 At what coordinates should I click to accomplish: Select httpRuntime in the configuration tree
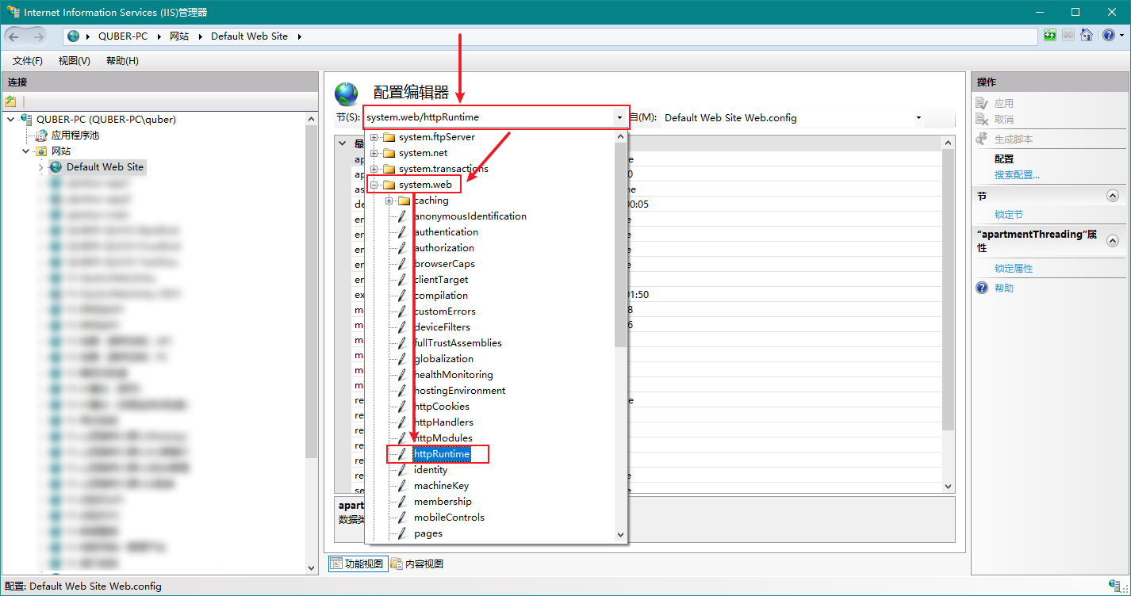point(441,453)
